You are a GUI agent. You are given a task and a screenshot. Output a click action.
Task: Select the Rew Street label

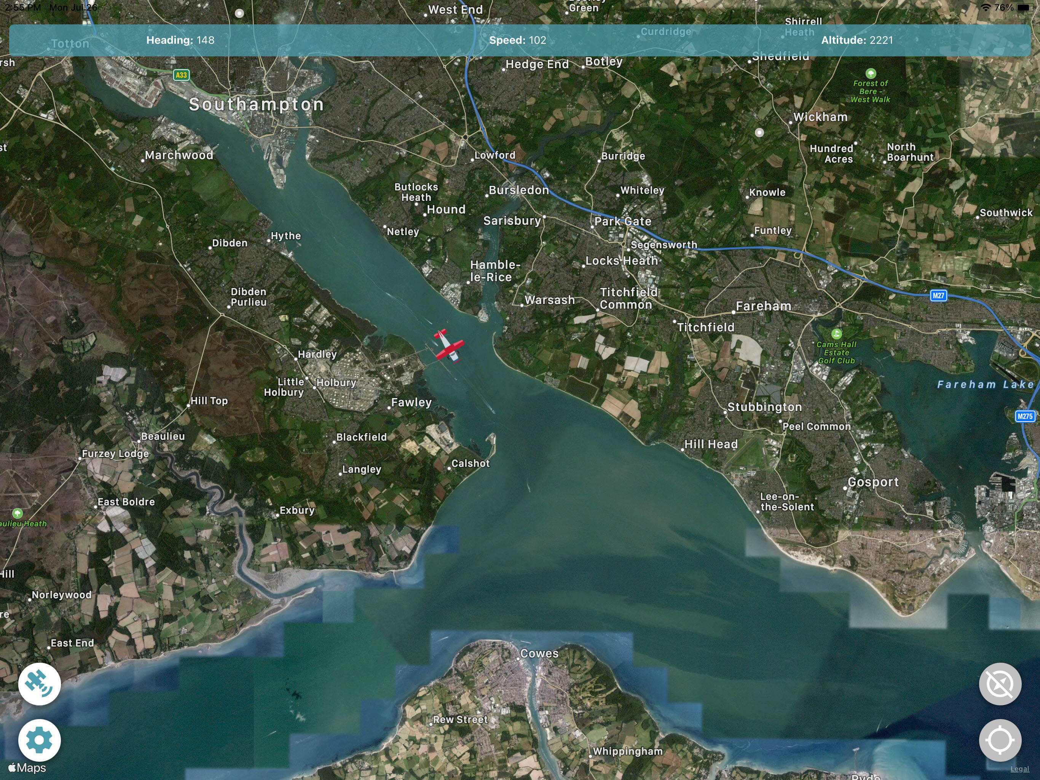point(460,719)
